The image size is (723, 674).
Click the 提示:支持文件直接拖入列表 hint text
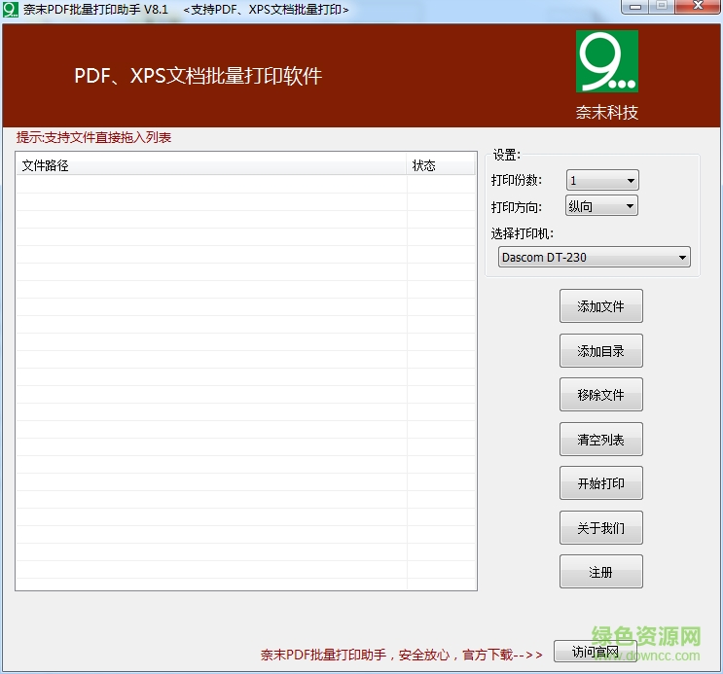tap(93, 137)
